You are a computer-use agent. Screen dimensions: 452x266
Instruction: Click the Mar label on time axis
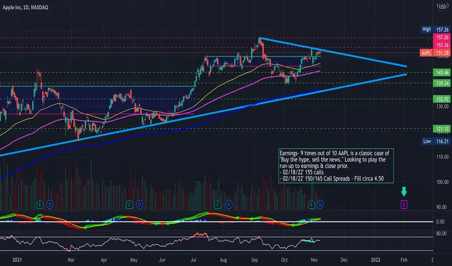71,260
